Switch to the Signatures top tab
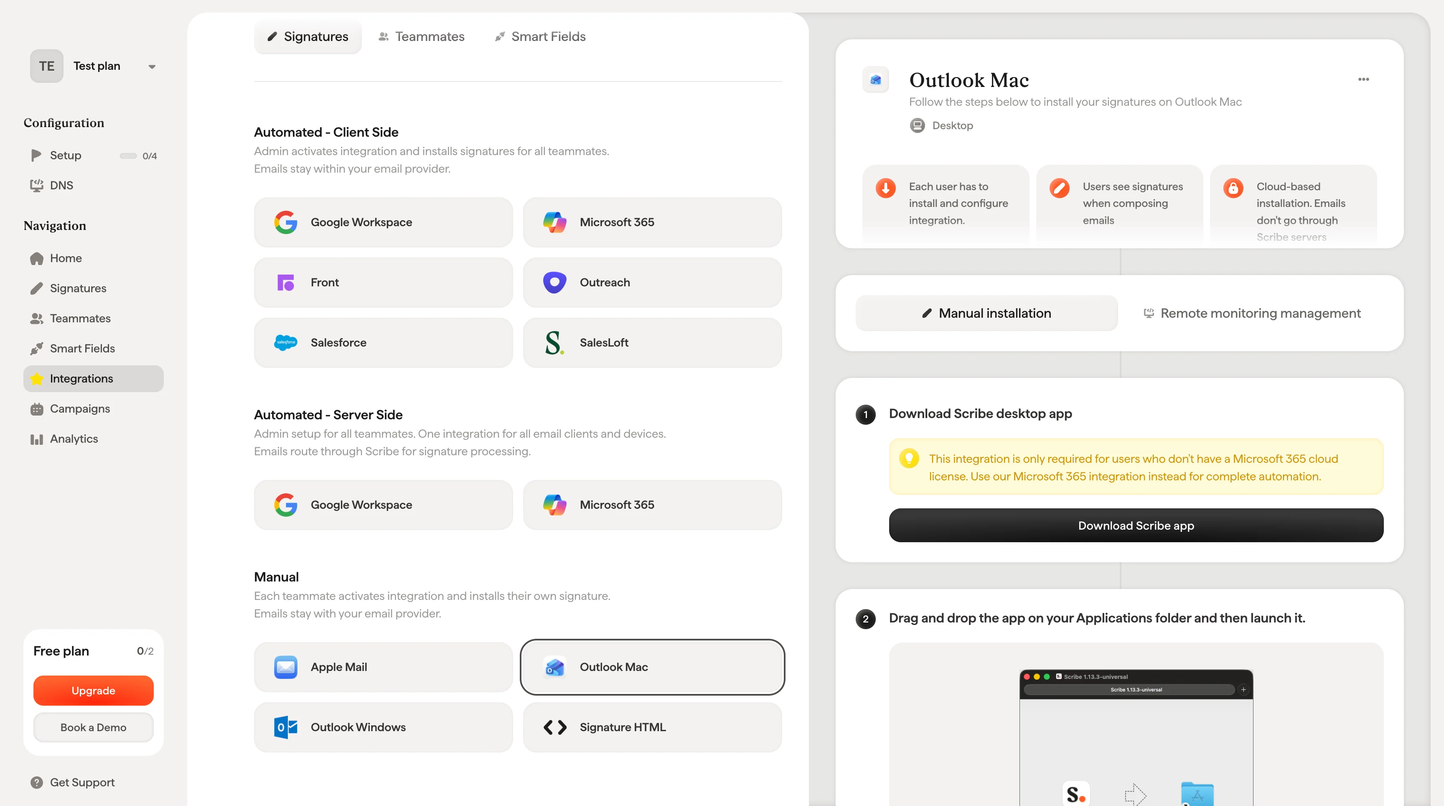1444x806 pixels. (x=308, y=36)
